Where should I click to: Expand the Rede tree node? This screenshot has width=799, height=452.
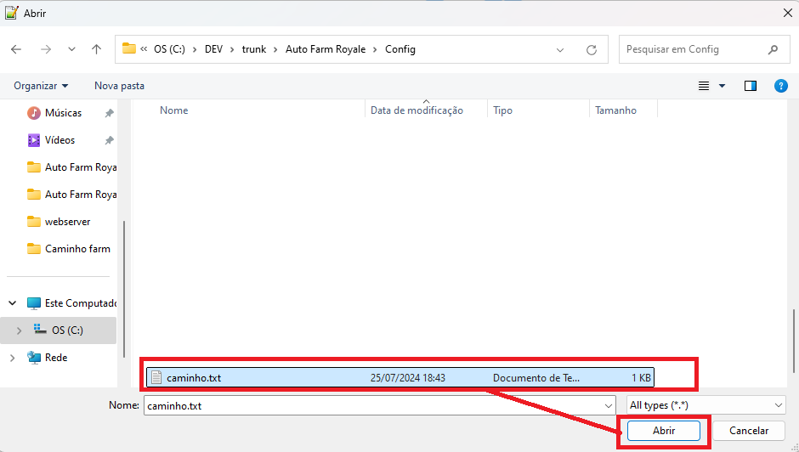tap(12, 358)
